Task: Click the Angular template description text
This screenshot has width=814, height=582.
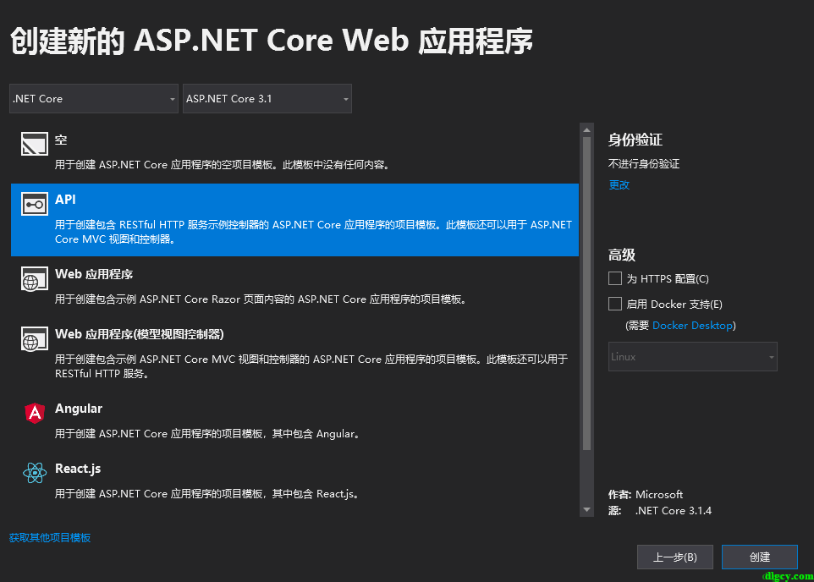Action: (208, 433)
